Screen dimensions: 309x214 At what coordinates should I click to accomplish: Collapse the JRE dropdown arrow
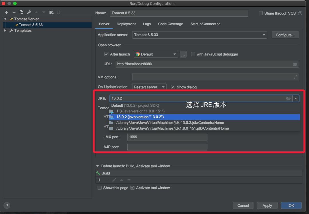296,98
